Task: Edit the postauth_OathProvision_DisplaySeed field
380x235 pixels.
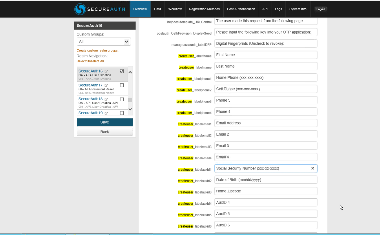Action: tap(266, 32)
